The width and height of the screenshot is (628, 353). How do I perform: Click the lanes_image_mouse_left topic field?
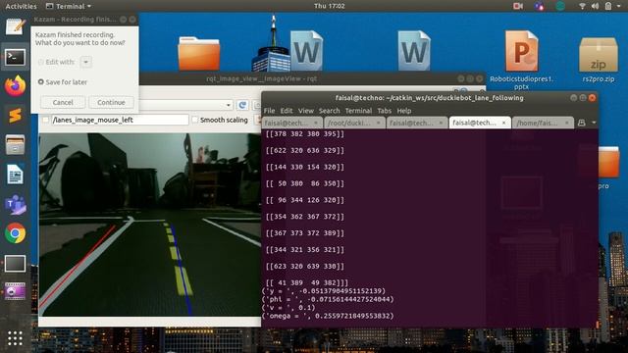point(120,120)
